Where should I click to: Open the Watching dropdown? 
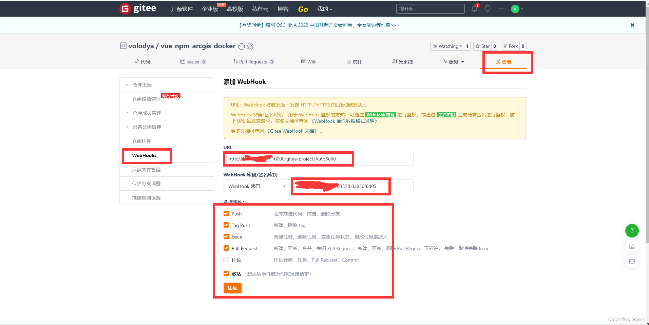[448, 46]
